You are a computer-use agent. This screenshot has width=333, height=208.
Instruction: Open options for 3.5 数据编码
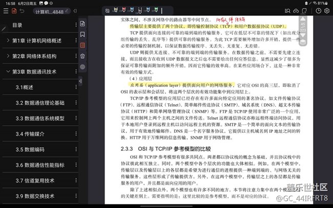pos(76,149)
